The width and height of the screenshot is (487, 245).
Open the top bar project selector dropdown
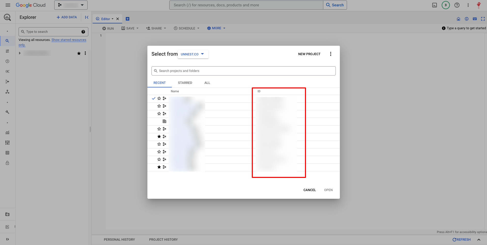71,5
